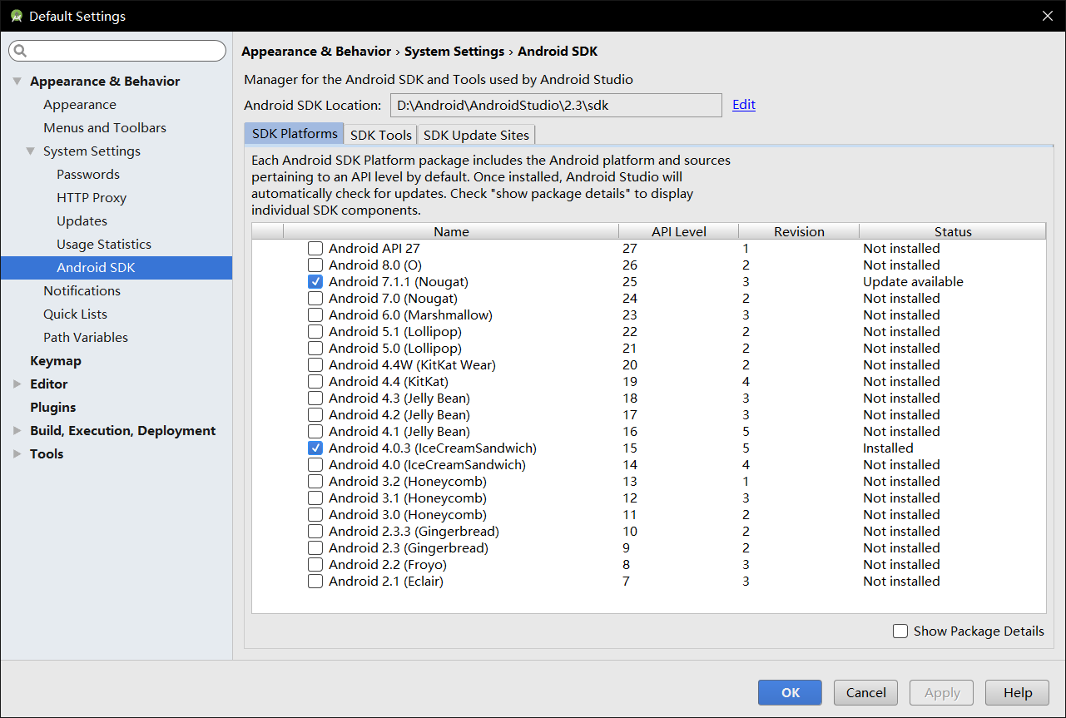Check the Android 8.0 (O) checkbox
This screenshot has width=1066, height=718.
point(315,265)
